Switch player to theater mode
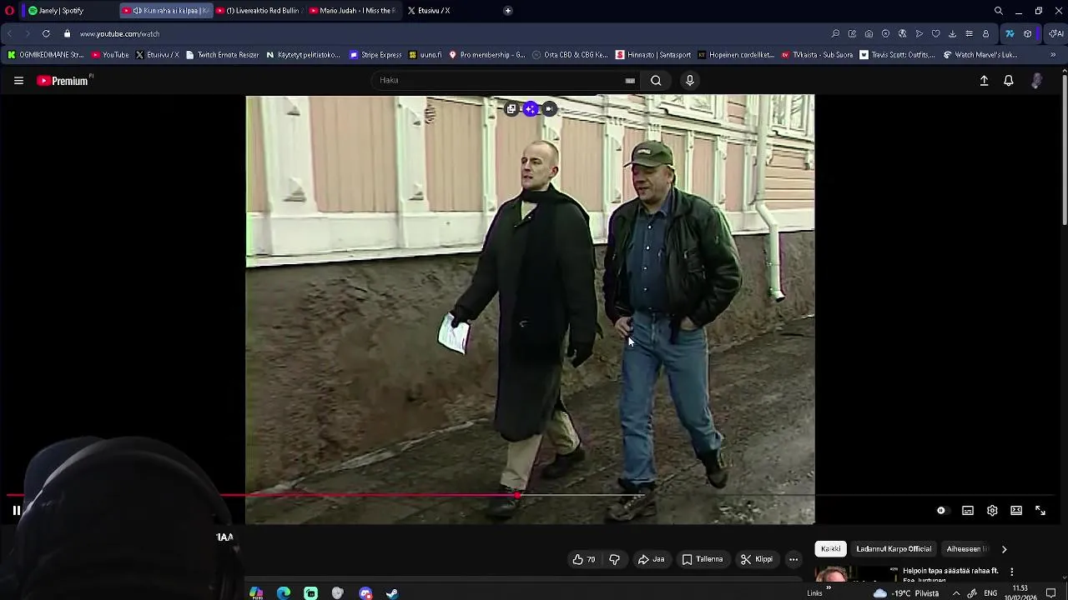Image resolution: width=1068 pixels, height=600 pixels. tap(1016, 511)
